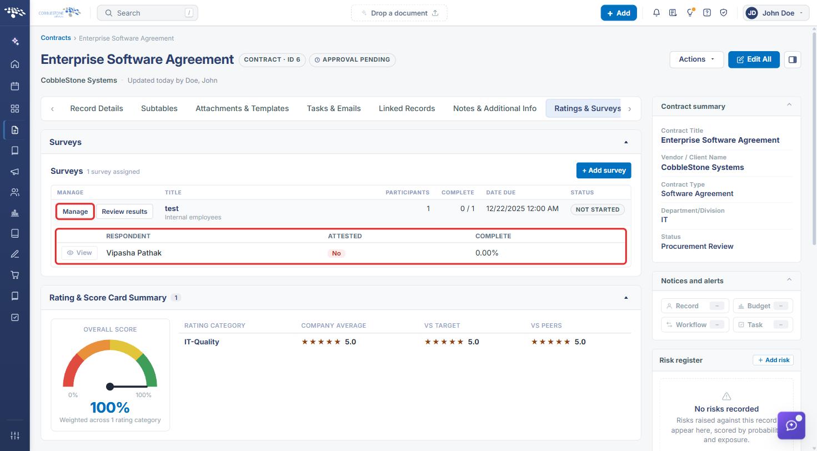Open Tasks & Emails tab
The height and width of the screenshot is (451, 817).
click(334, 108)
